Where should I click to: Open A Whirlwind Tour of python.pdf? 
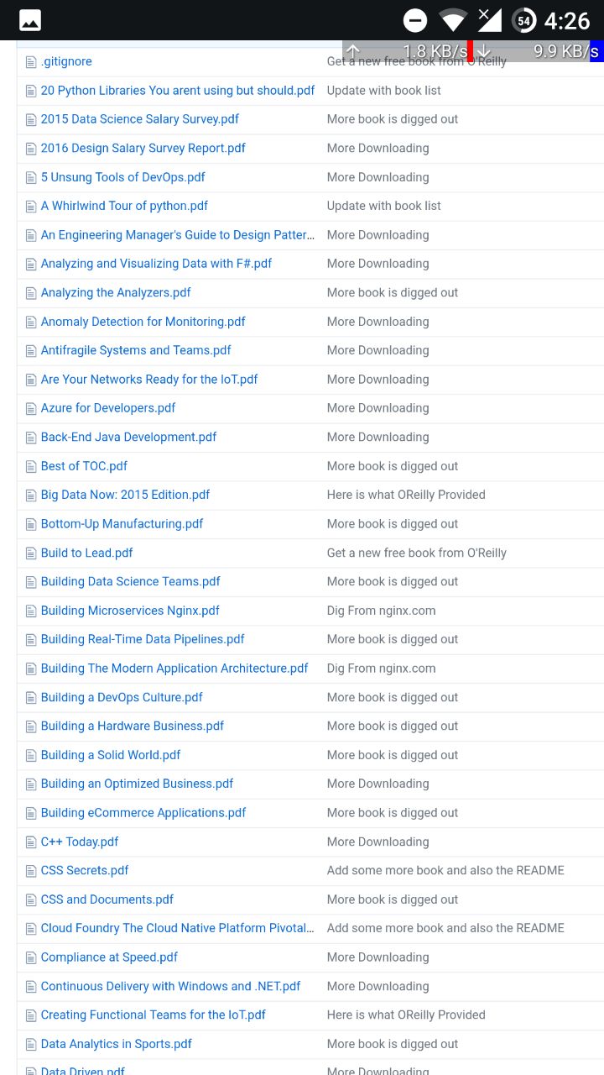(124, 206)
